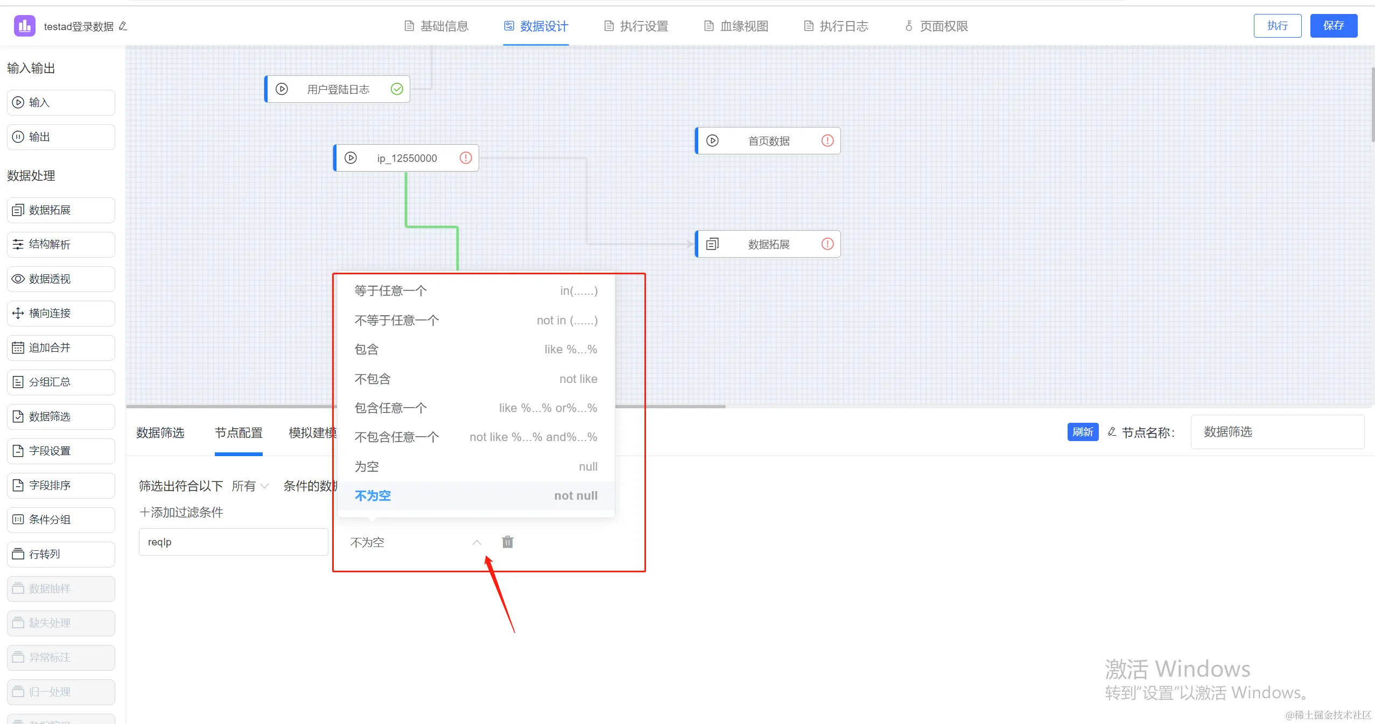Click the play icon on 首页数据 node
Image resolution: width=1375 pixels, height=724 pixels.
click(712, 140)
